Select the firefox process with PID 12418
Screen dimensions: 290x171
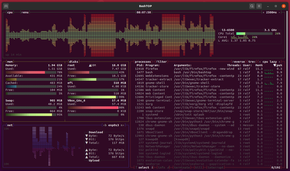point(208,69)
